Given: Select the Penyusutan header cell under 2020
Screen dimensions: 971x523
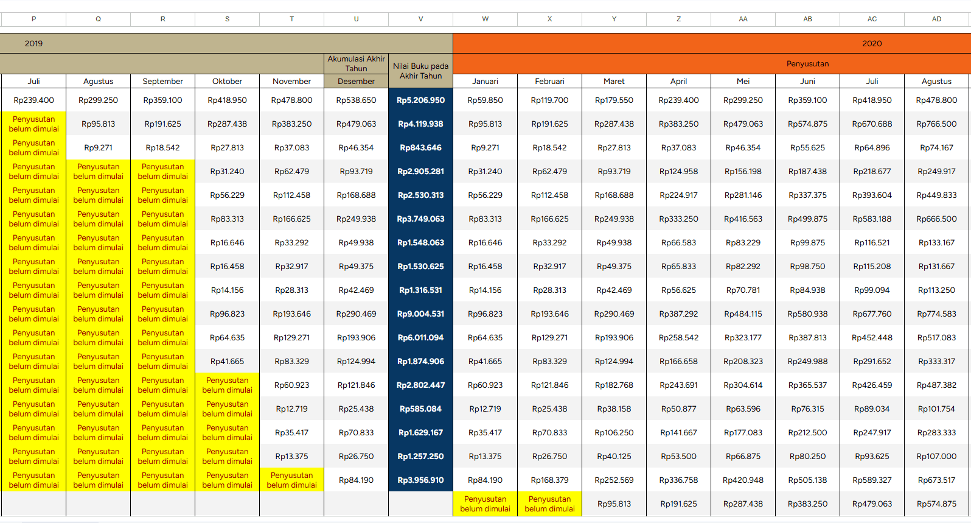Looking at the screenshot, I should (712, 63).
